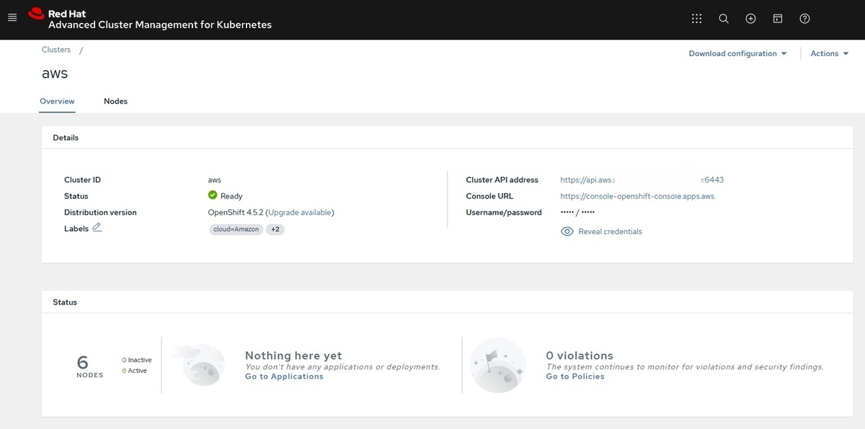Click the 0 violations heading
This screenshot has width=865, height=429.
tap(580, 356)
